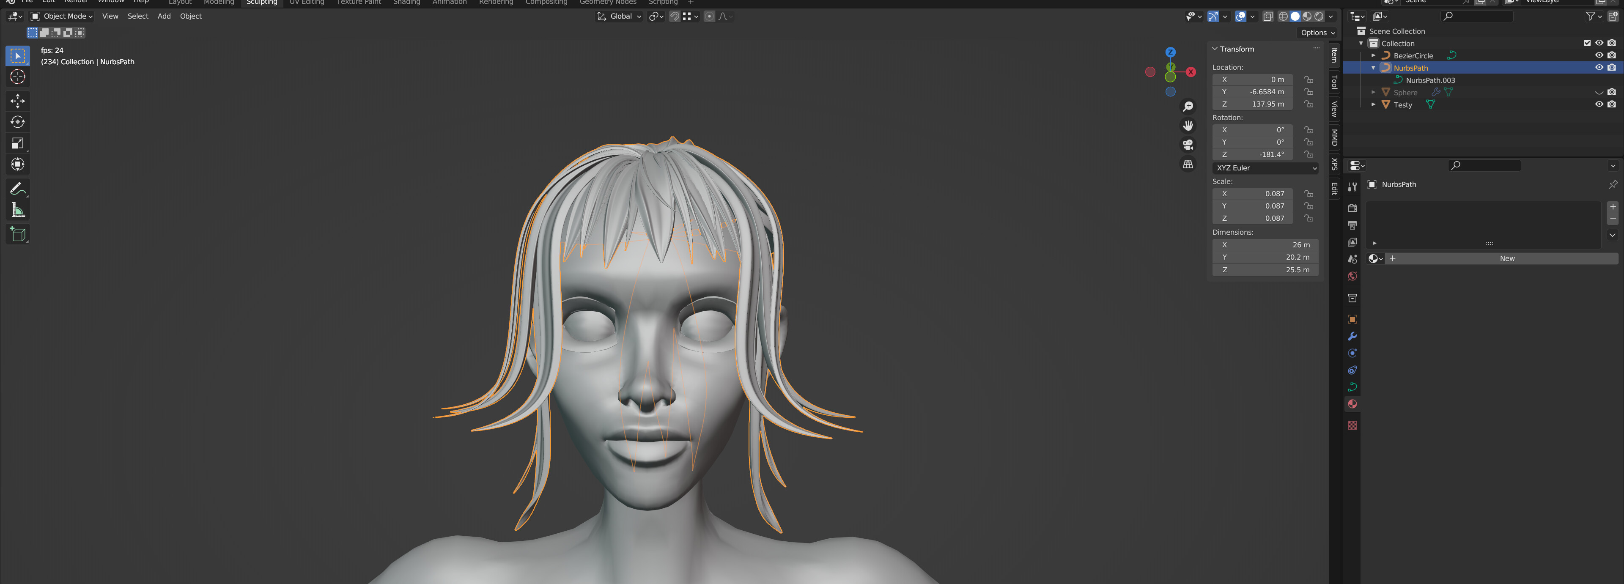Viewport: 1624px width, 584px height.
Task: Pick the Measure ruler tool
Action: pos(18,210)
